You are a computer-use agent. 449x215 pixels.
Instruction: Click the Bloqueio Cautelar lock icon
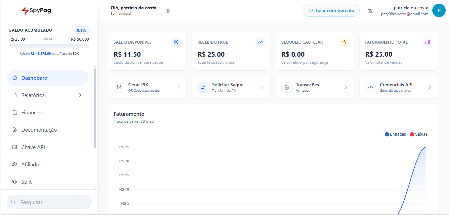[344, 42]
